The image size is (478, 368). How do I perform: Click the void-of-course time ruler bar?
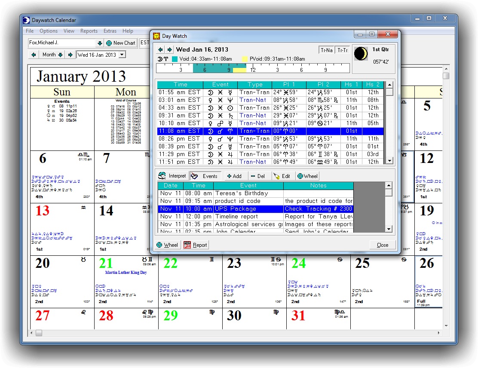[252, 68]
